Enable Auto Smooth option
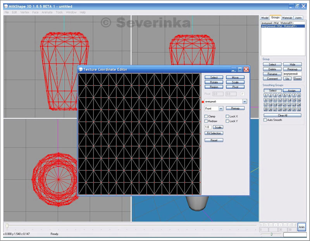Viewport: 310px width, 241px height. pyautogui.click(x=265, y=120)
